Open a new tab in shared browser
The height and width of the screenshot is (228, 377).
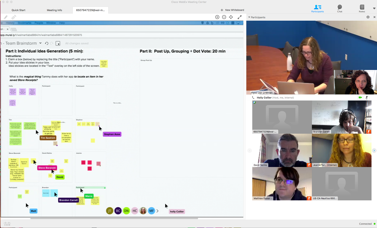[x=14, y=29]
